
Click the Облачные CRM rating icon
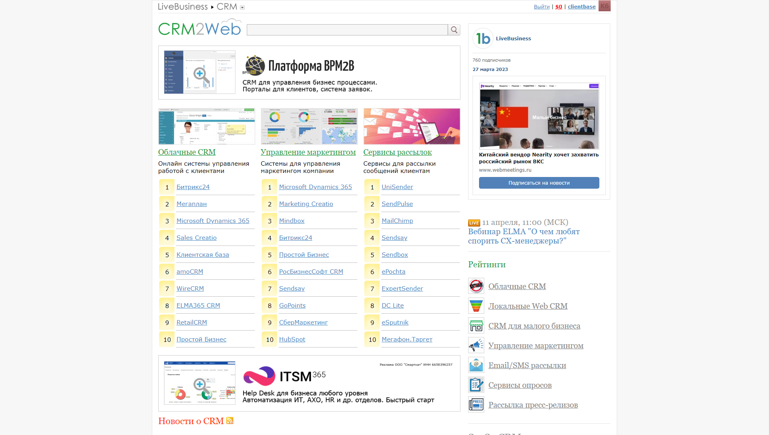coord(476,286)
